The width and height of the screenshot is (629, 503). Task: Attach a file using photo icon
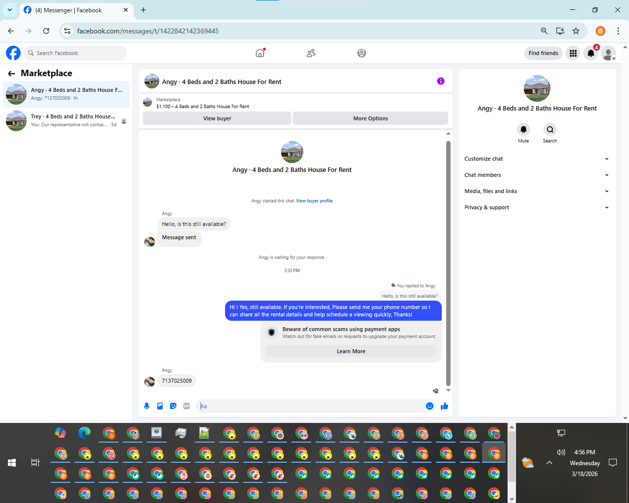click(x=160, y=406)
